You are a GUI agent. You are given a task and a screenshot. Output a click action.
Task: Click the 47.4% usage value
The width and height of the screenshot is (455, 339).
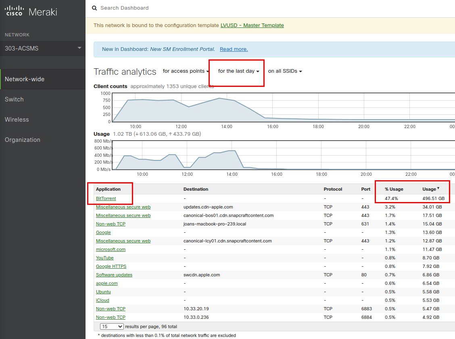391,198
